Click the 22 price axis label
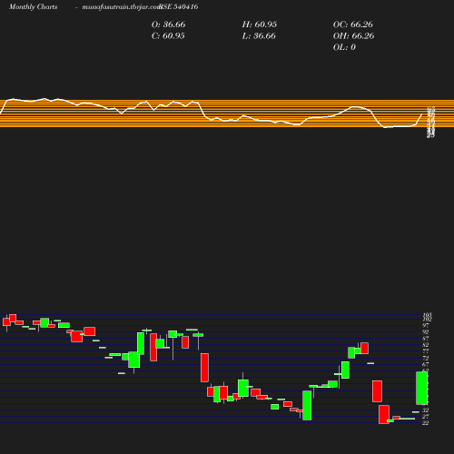The height and width of the screenshot is (454, 454). [426, 423]
